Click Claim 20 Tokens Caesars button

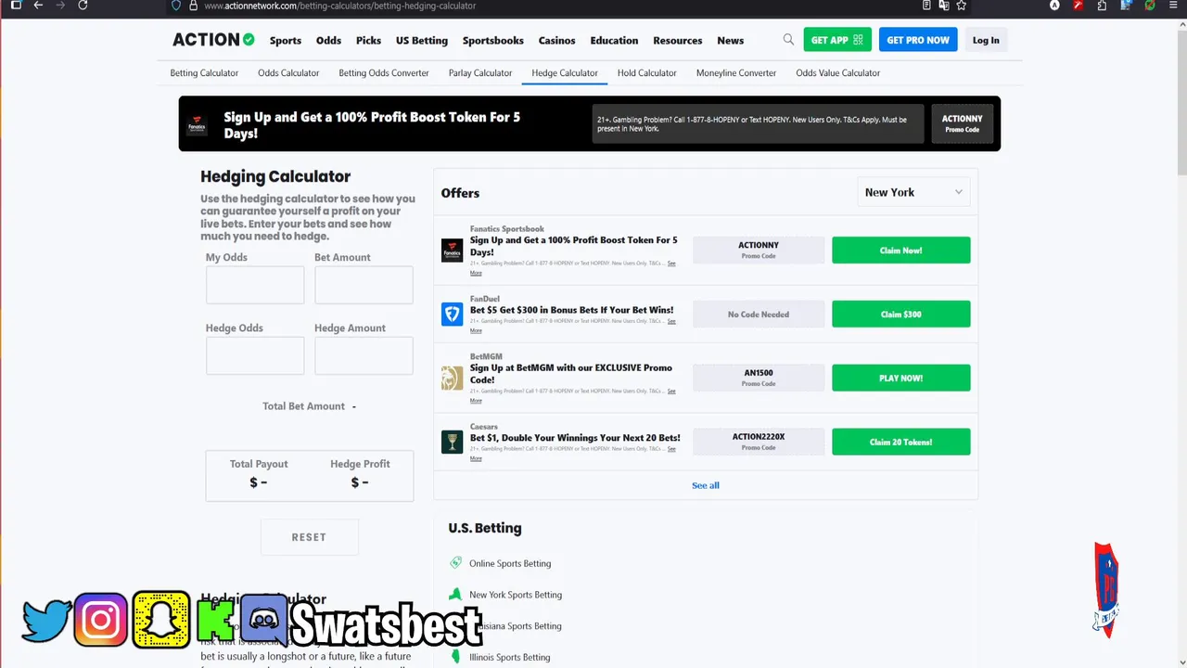pos(901,442)
